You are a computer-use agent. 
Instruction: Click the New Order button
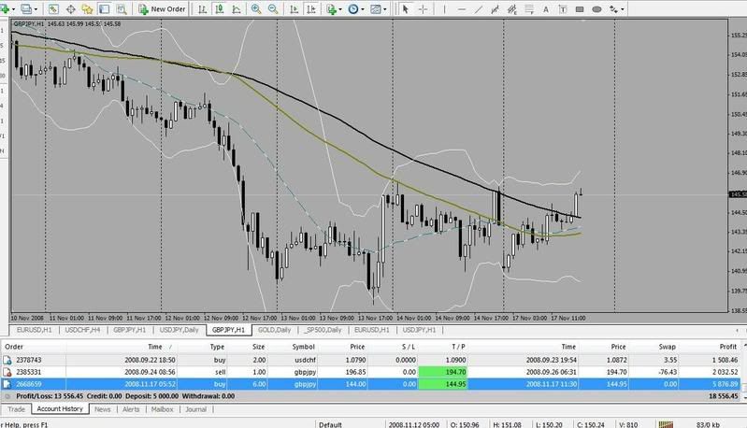point(163,8)
